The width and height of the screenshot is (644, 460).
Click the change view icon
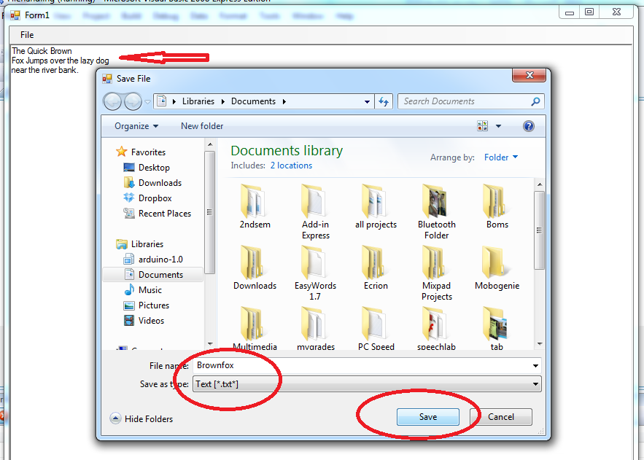point(483,126)
